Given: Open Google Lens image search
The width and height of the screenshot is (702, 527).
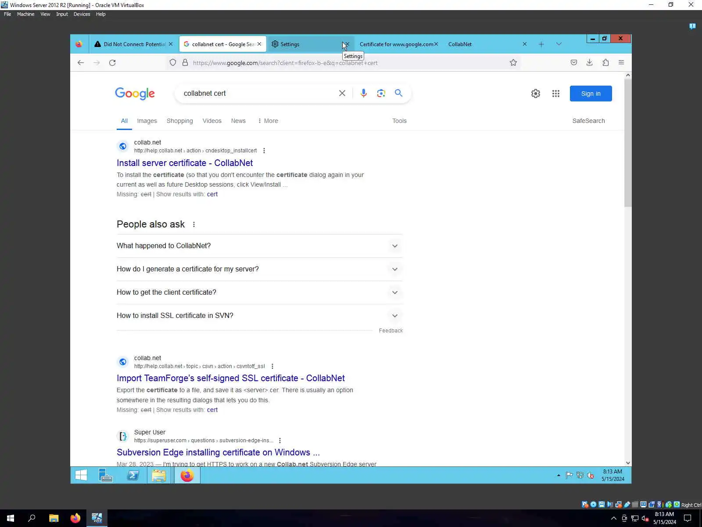Looking at the screenshot, I should pyautogui.click(x=381, y=93).
